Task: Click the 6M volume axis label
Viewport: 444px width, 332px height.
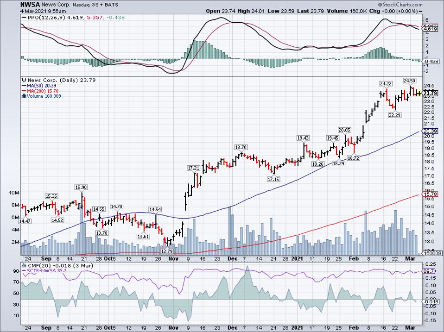Action: tap(15, 218)
